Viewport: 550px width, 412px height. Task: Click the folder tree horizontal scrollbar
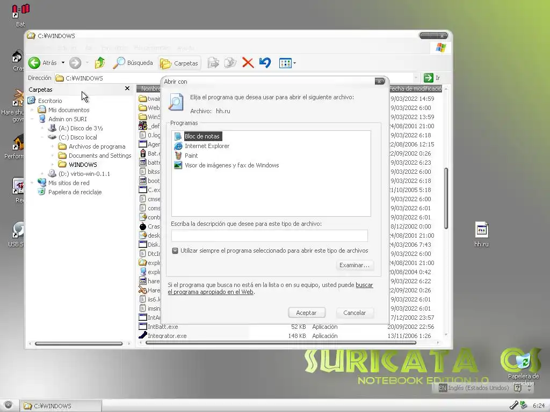click(x=78, y=344)
